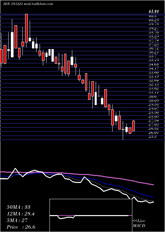Select the "12MA : 28.4" reading

tap(21, 214)
